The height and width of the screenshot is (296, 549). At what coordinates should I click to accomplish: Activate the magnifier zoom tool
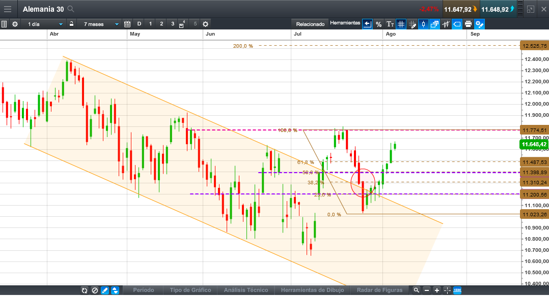pyautogui.click(x=416, y=290)
